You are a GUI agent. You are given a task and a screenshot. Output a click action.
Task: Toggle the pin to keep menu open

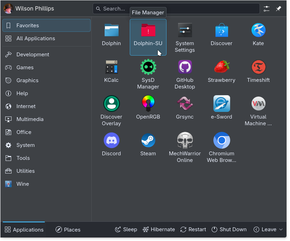pos(278,8)
